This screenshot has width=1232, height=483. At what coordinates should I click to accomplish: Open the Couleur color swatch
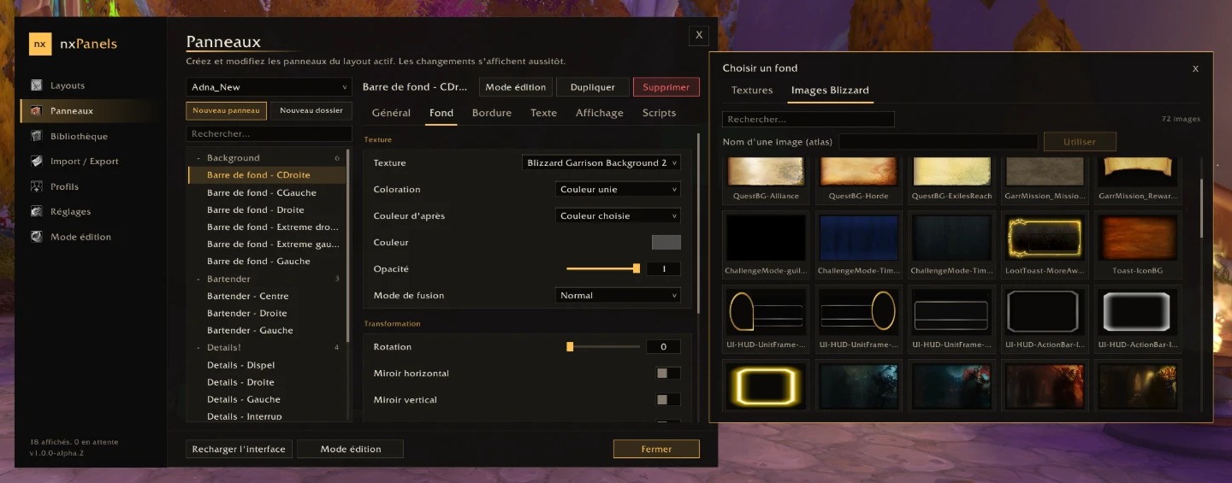click(666, 243)
